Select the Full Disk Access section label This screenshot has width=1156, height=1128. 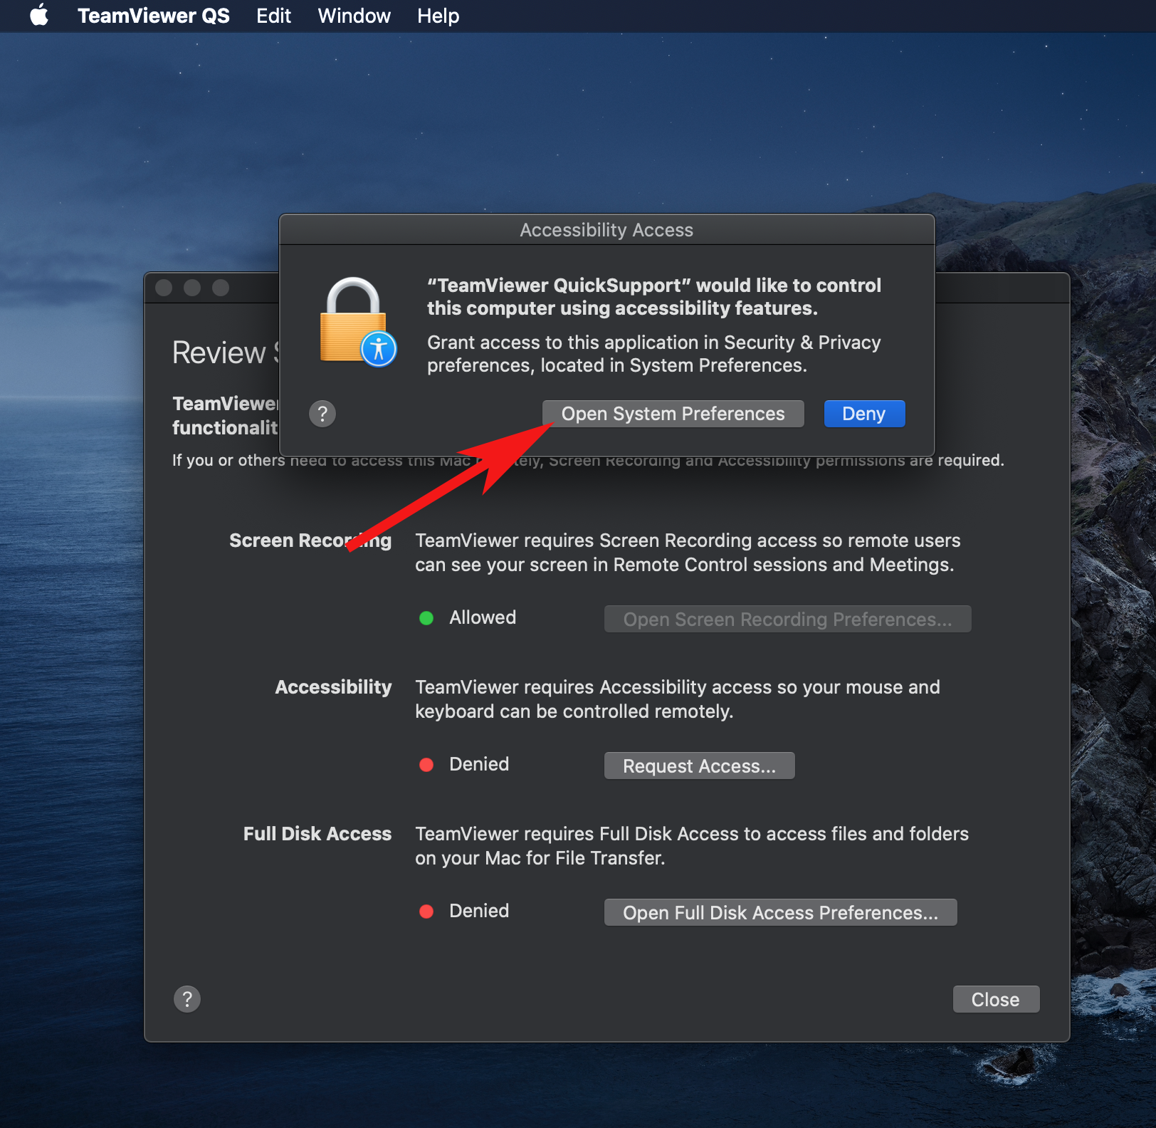pyautogui.click(x=317, y=834)
